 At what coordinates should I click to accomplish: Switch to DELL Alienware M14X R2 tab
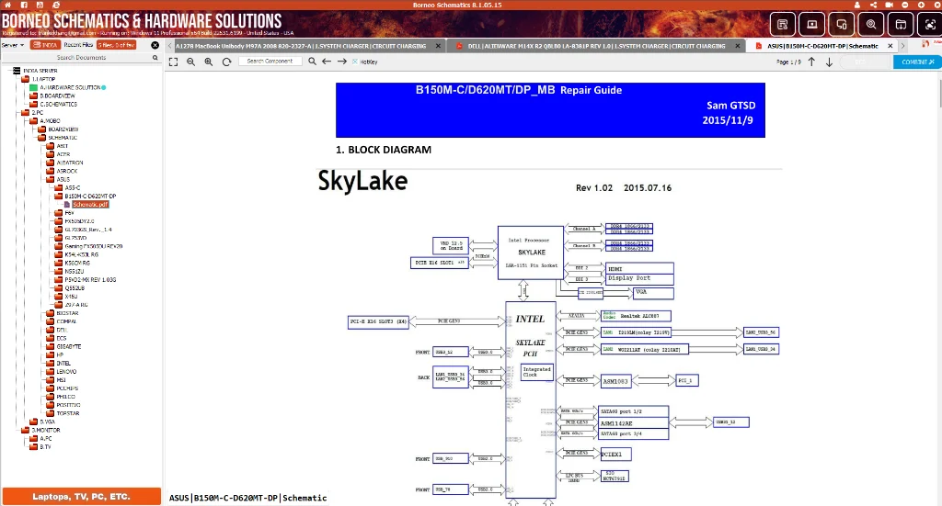click(596, 46)
